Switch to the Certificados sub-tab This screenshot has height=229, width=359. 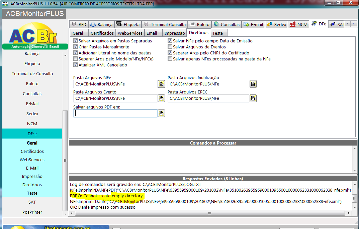(102, 33)
